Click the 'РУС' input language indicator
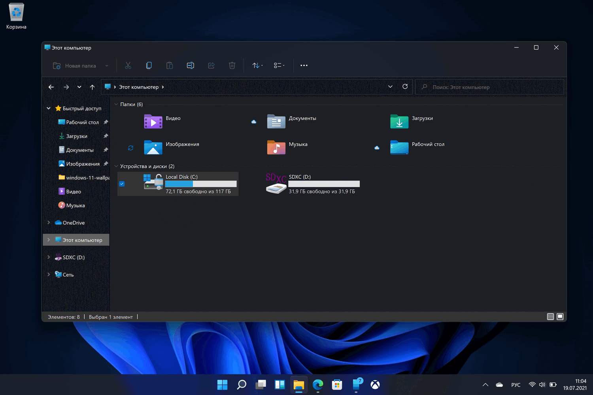 (516, 385)
